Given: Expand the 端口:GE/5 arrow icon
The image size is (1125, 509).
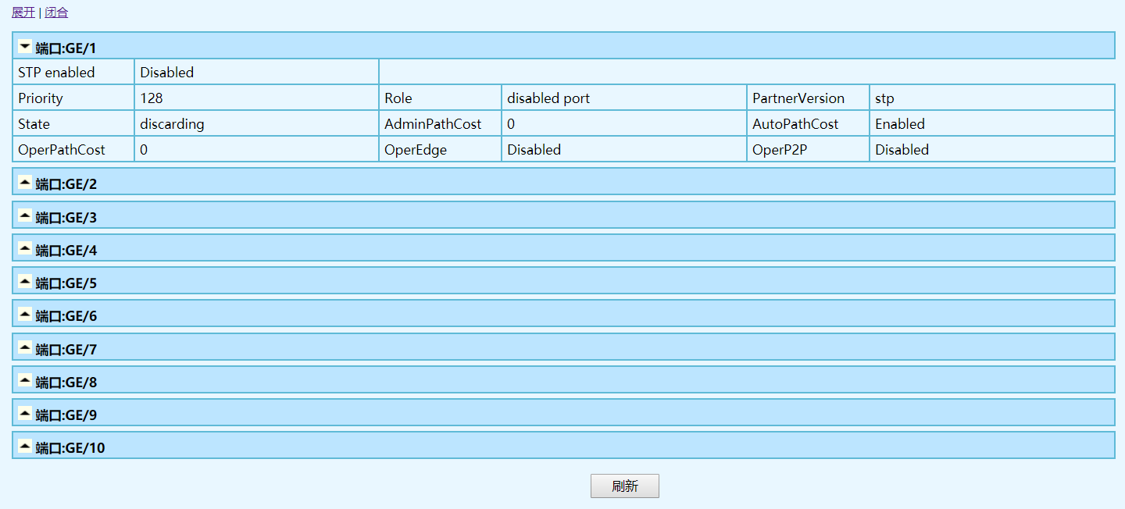Looking at the screenshot, I should pos(25,281).
